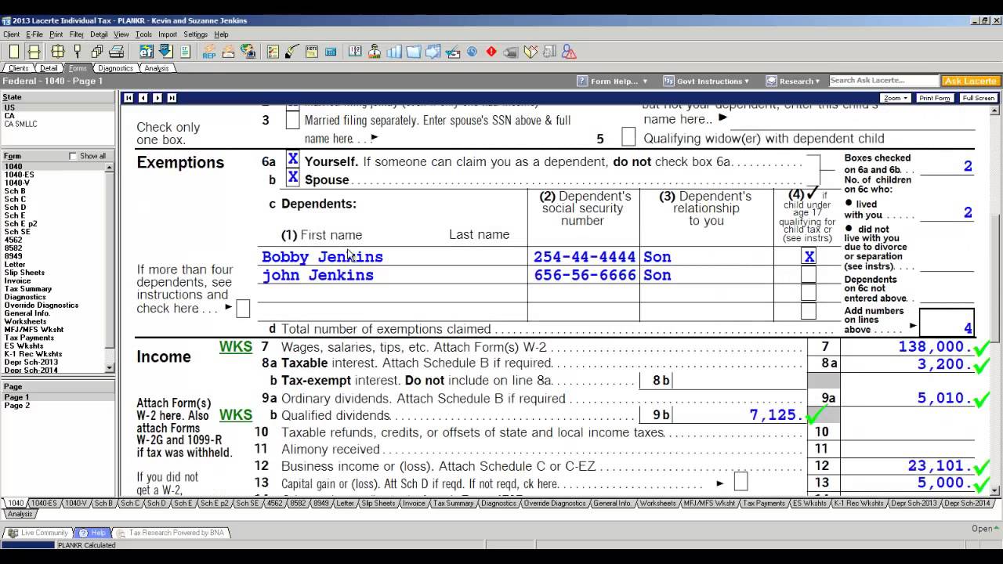Click the envelope mail toolbar icon
The height and width of the screenshot is (564, 1003).
228,52
